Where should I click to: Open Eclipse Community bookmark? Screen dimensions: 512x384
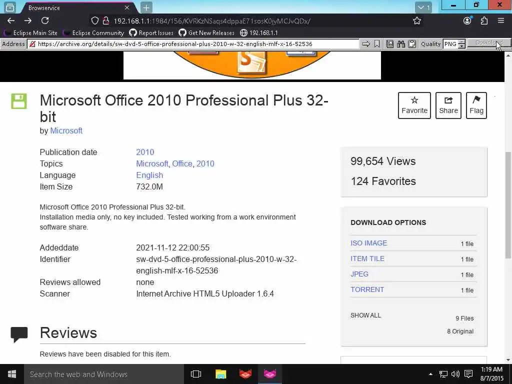point(94,33)
